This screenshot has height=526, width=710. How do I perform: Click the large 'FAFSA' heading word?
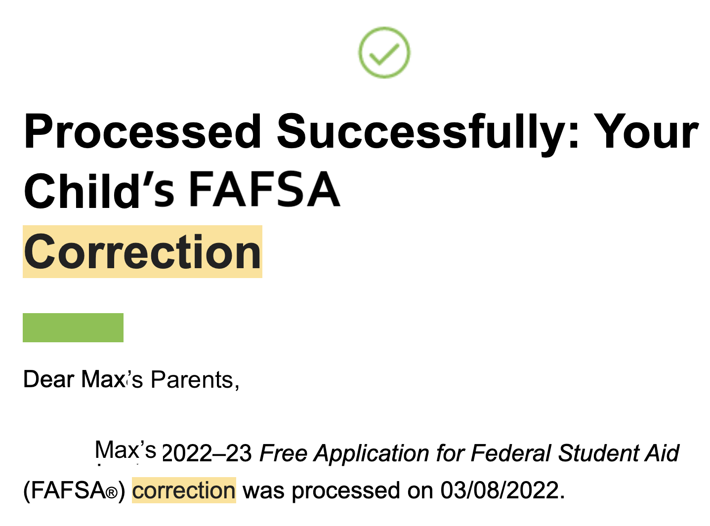pyautogui.click(x=264, y=190)
